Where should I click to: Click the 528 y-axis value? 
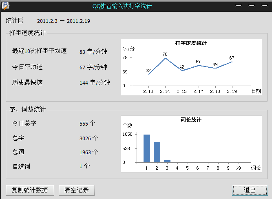(126, 148)
